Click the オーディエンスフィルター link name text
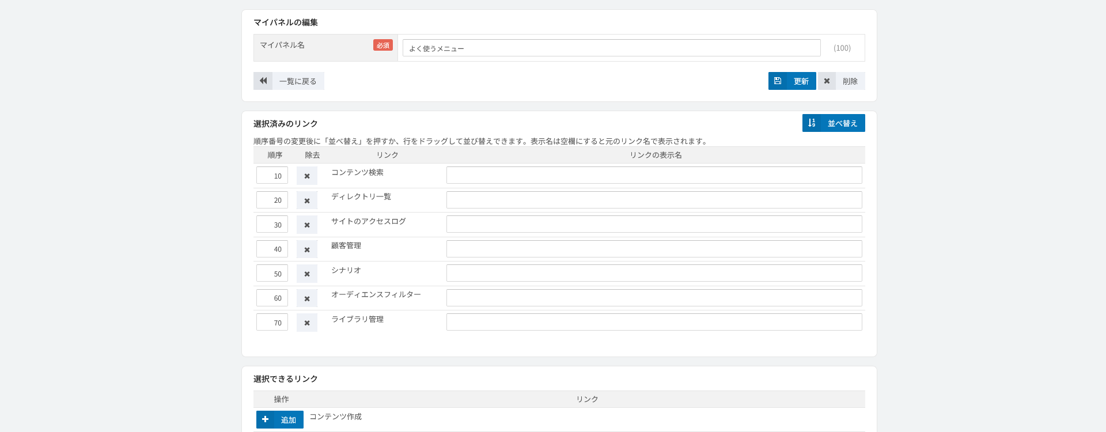 point(376,294)
